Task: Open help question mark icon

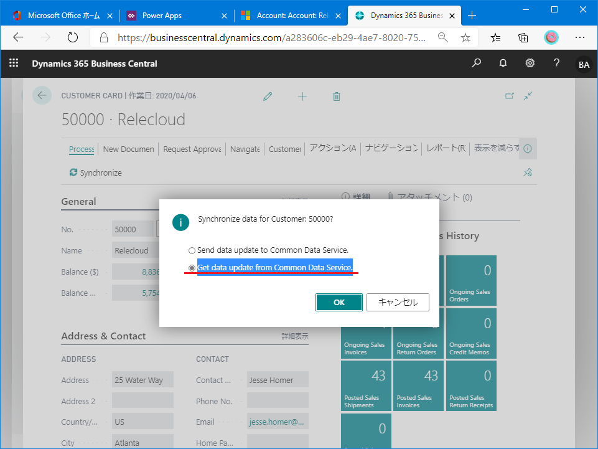Action: 556,64
